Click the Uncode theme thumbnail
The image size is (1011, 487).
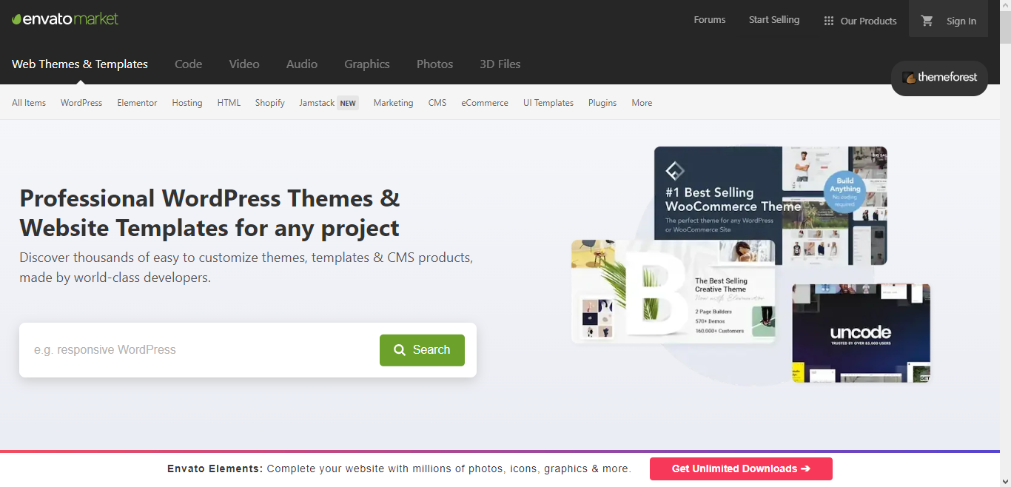tap(861, 332)
